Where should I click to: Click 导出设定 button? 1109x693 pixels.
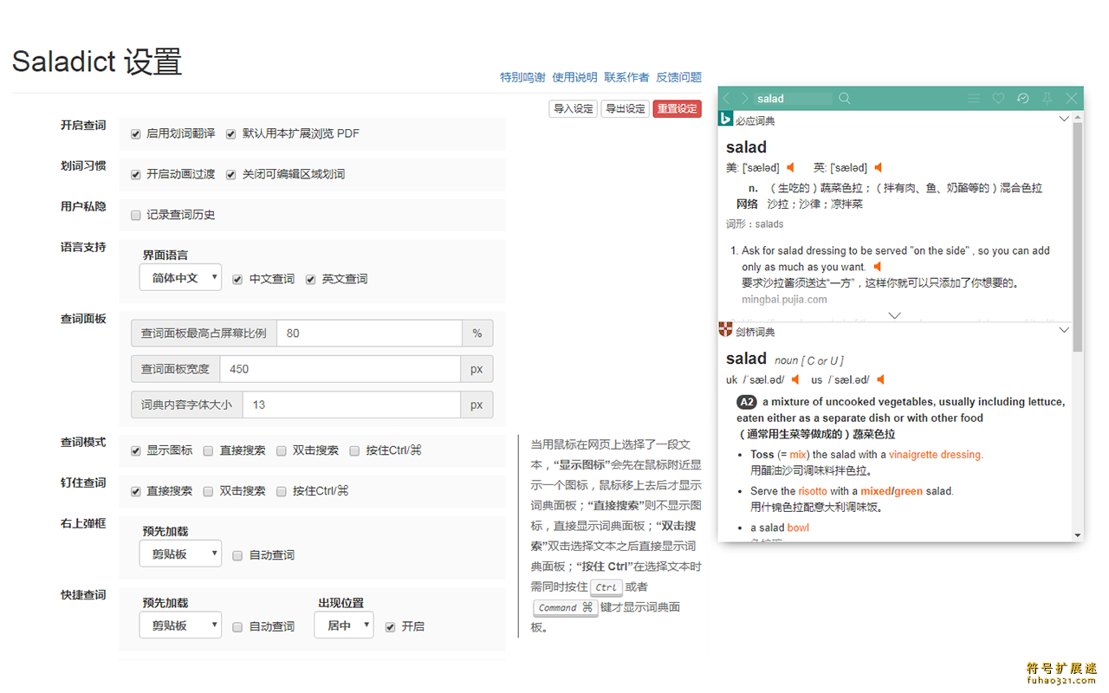point(626,108)
